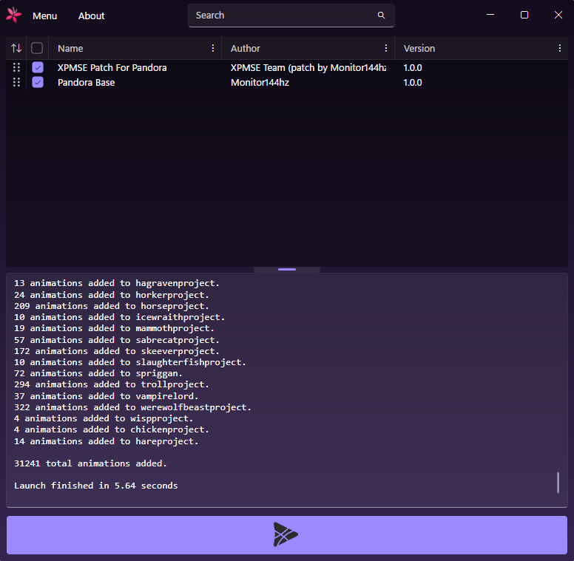Grab the XPMSE Patch row drag handle

[16, 67]
